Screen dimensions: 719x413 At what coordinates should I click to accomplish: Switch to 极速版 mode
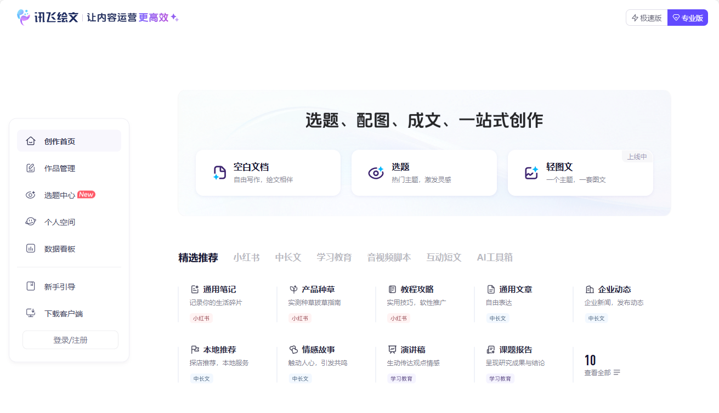[646, 17]
